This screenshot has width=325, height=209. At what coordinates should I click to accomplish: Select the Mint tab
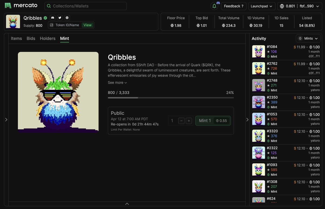coord(64,38)
